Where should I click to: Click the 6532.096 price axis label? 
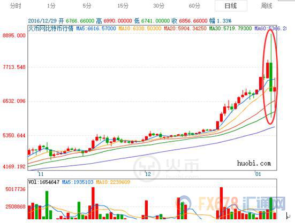(x=14, y=101)
